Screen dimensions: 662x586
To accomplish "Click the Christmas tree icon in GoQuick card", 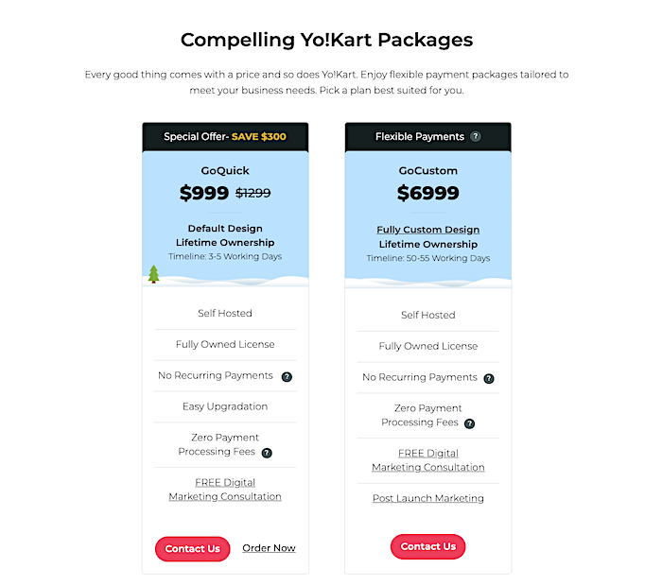I will point(153,274).
